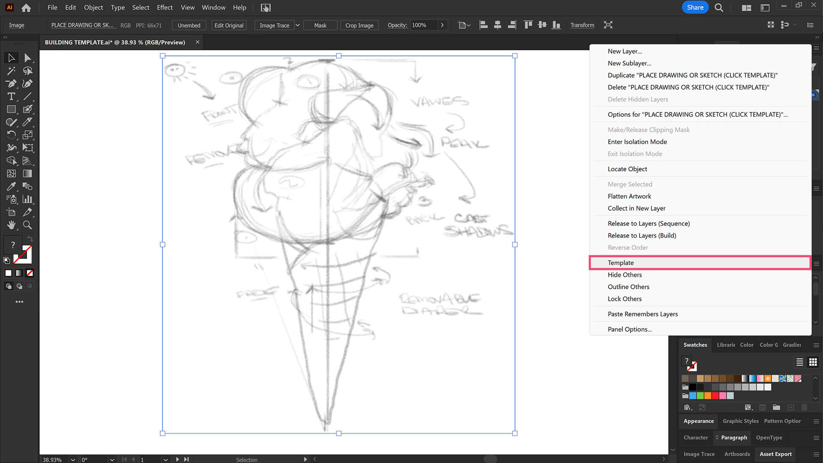The image size is (823, 463).
Task: Open Swatch Libraries menu icon
Action: (688, 407)
